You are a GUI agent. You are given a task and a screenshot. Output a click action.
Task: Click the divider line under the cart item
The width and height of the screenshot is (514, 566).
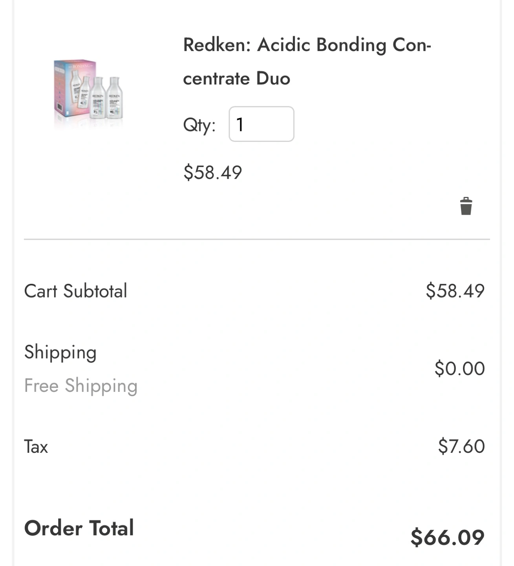(257, 239)
